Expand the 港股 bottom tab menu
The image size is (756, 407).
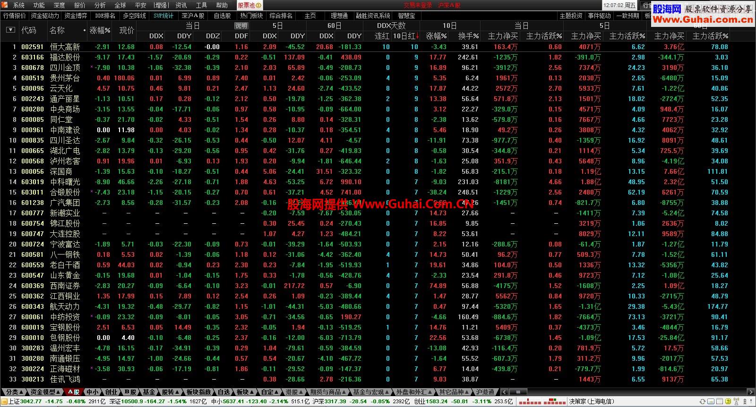click(294, 392)
